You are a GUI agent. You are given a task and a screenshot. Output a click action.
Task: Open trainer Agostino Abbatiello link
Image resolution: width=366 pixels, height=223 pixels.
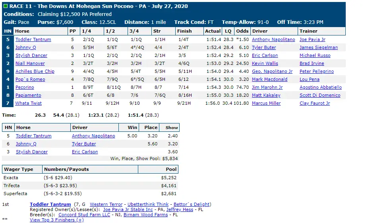coord(320,87)
